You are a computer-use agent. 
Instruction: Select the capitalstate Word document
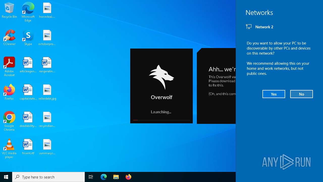coord(28,93)
